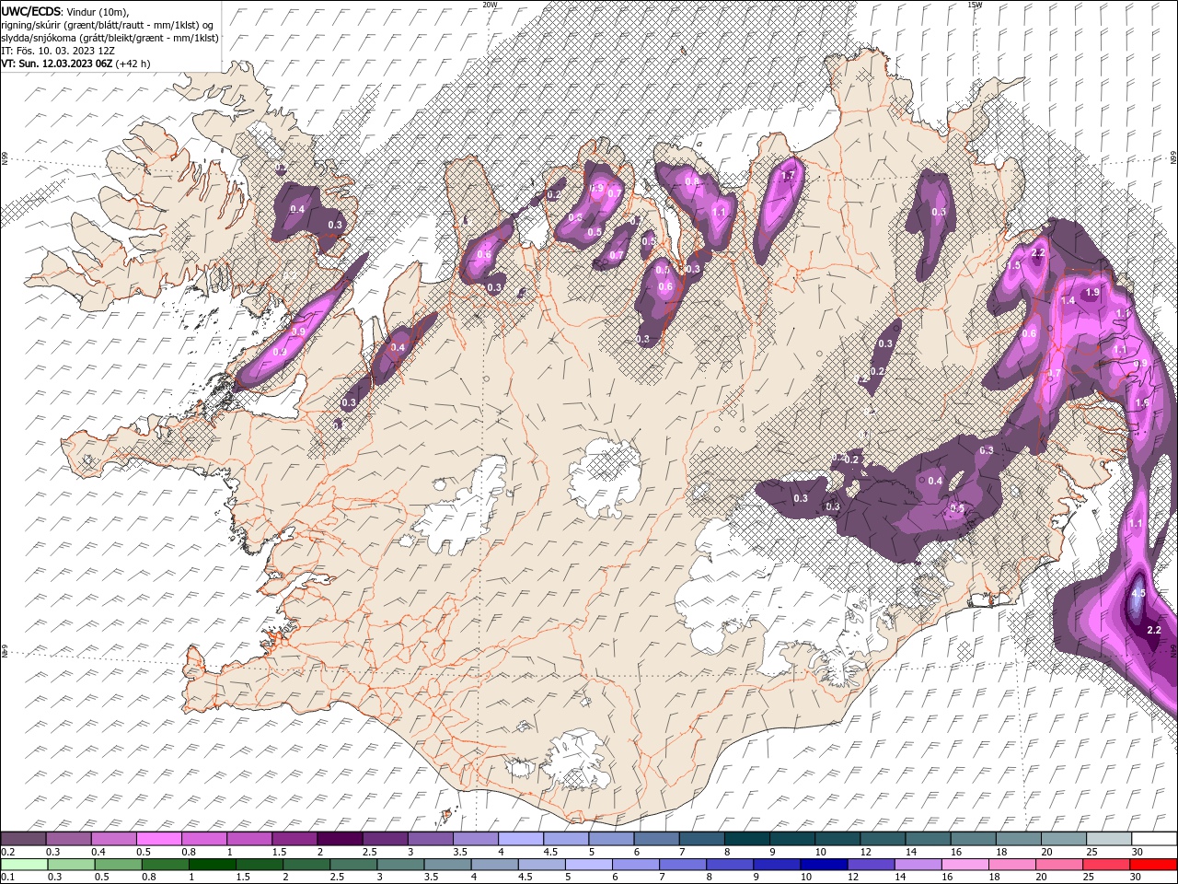The image size is (1178, 884).
Task: Select the 'VT: Sun. 12.03.2023 06Z (+42 h)' line
Action: click(75, 64)
